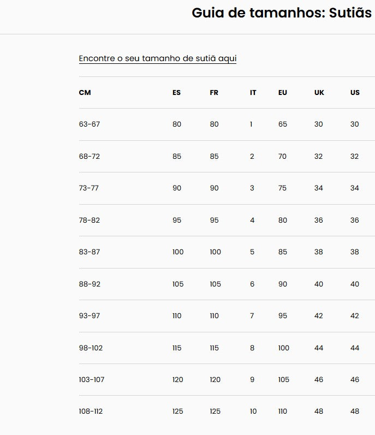Select the 83-87 cm range cell
The width and height of the screenshot is (375, 435).
[x=90, y=252]
